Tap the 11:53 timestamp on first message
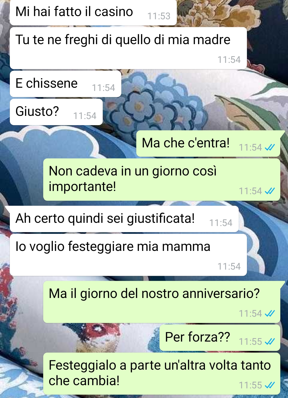Image resolution: width=288 pixels, height=398 pixels. coord(159,16)
